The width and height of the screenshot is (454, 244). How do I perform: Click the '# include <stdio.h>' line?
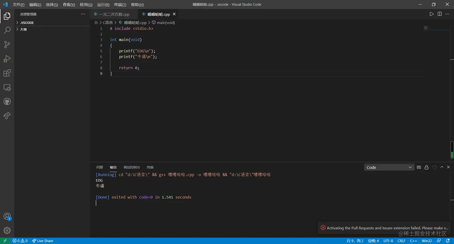pyautogui.click(x=132, y=29)
